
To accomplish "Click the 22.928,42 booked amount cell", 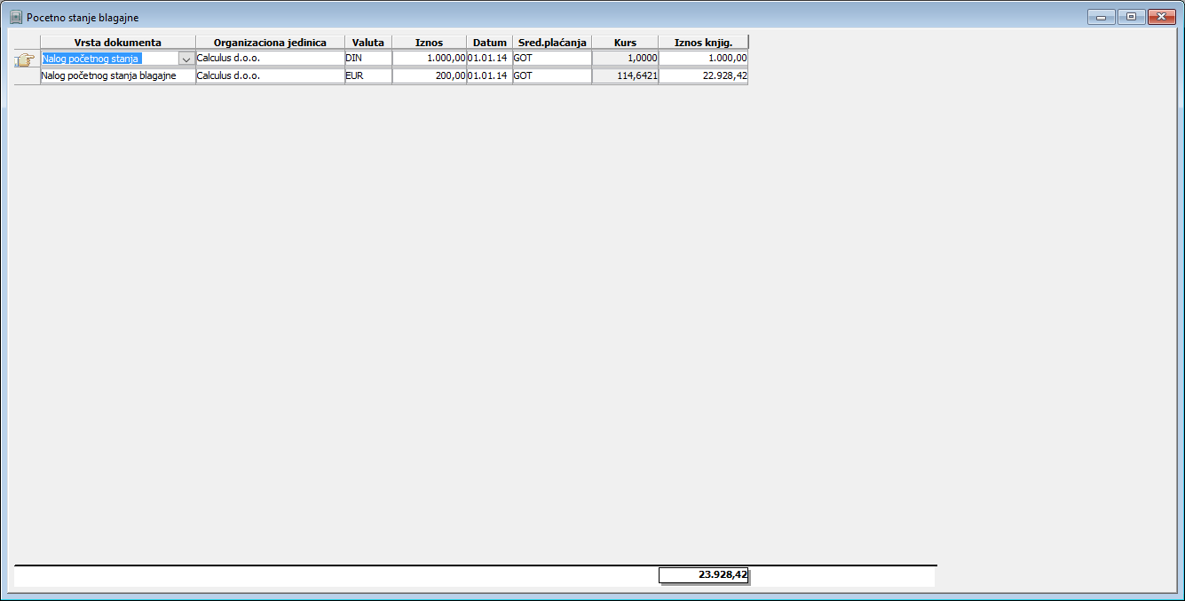I will pyautogui.click(x=703, y=76).
